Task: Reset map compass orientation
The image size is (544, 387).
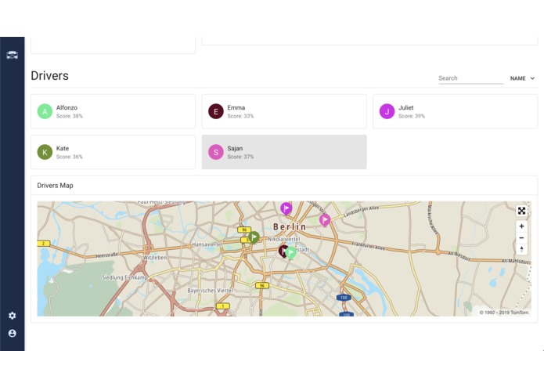Action: [521, 249]
